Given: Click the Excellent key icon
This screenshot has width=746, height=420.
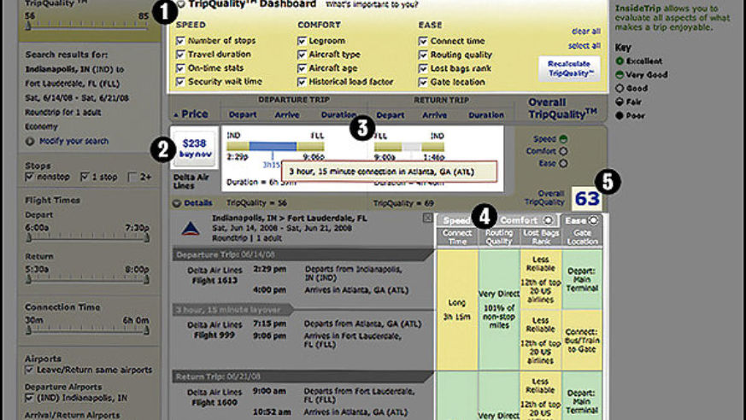Looking at the screenshot, I should 620,61.
